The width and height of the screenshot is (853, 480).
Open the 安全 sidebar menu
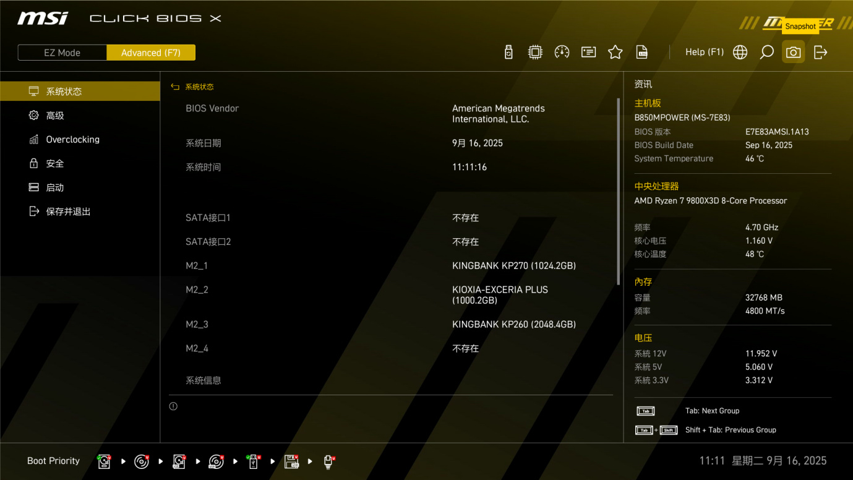click(x=80, y=164)
